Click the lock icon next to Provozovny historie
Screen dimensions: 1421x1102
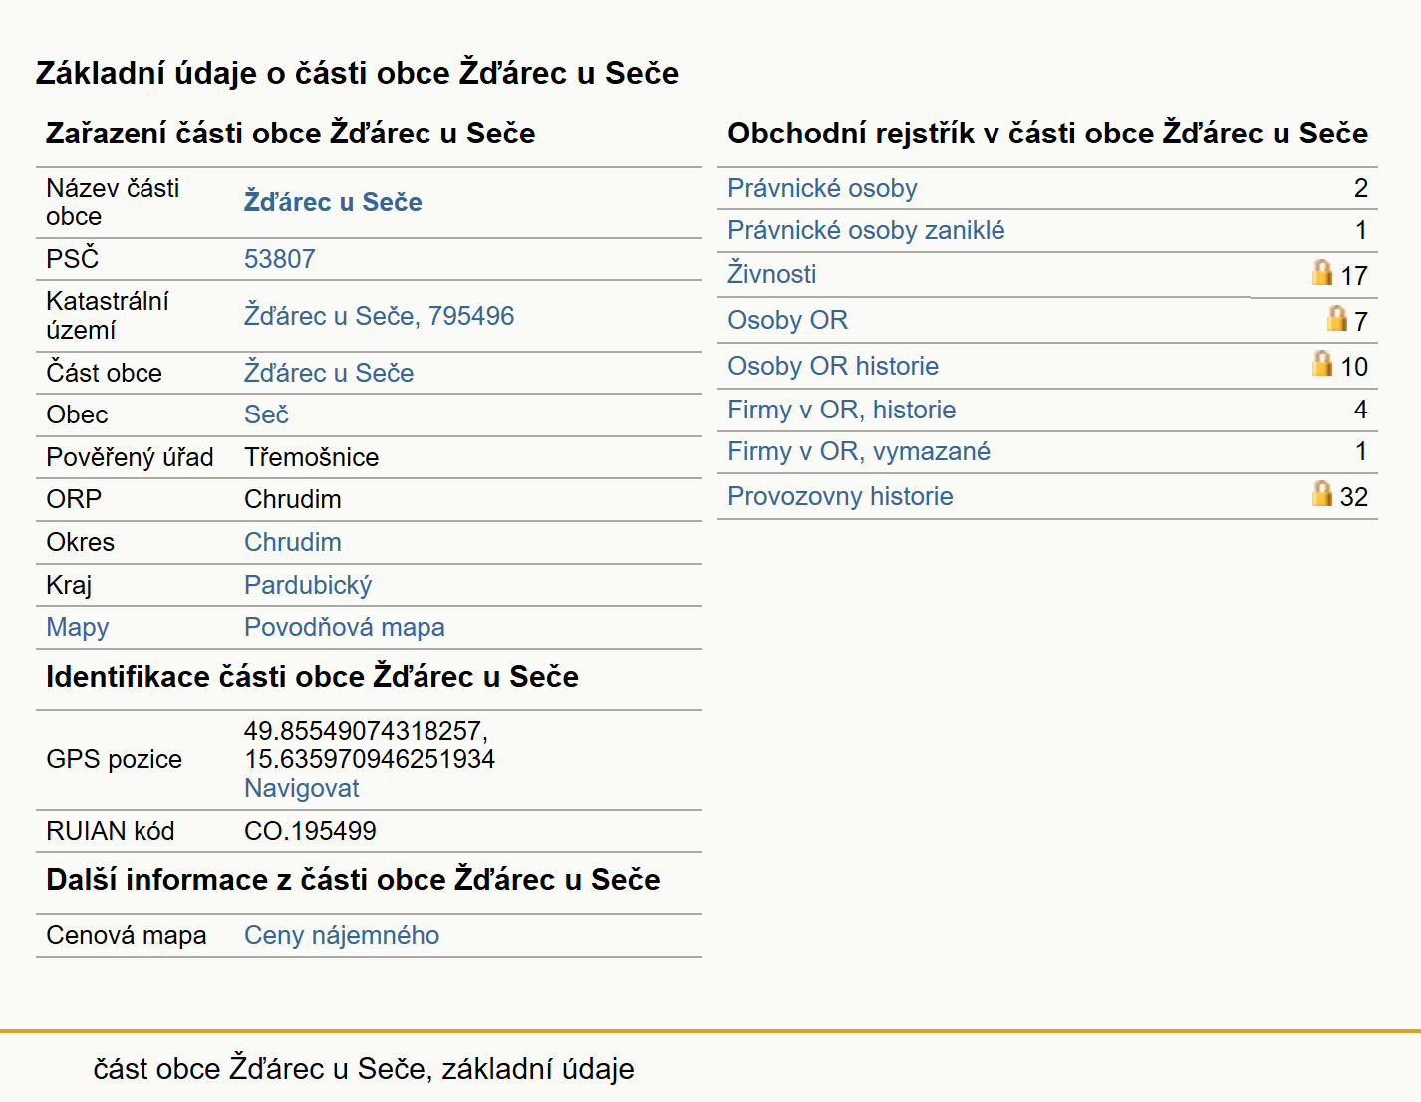click(x=1322, y=493)
